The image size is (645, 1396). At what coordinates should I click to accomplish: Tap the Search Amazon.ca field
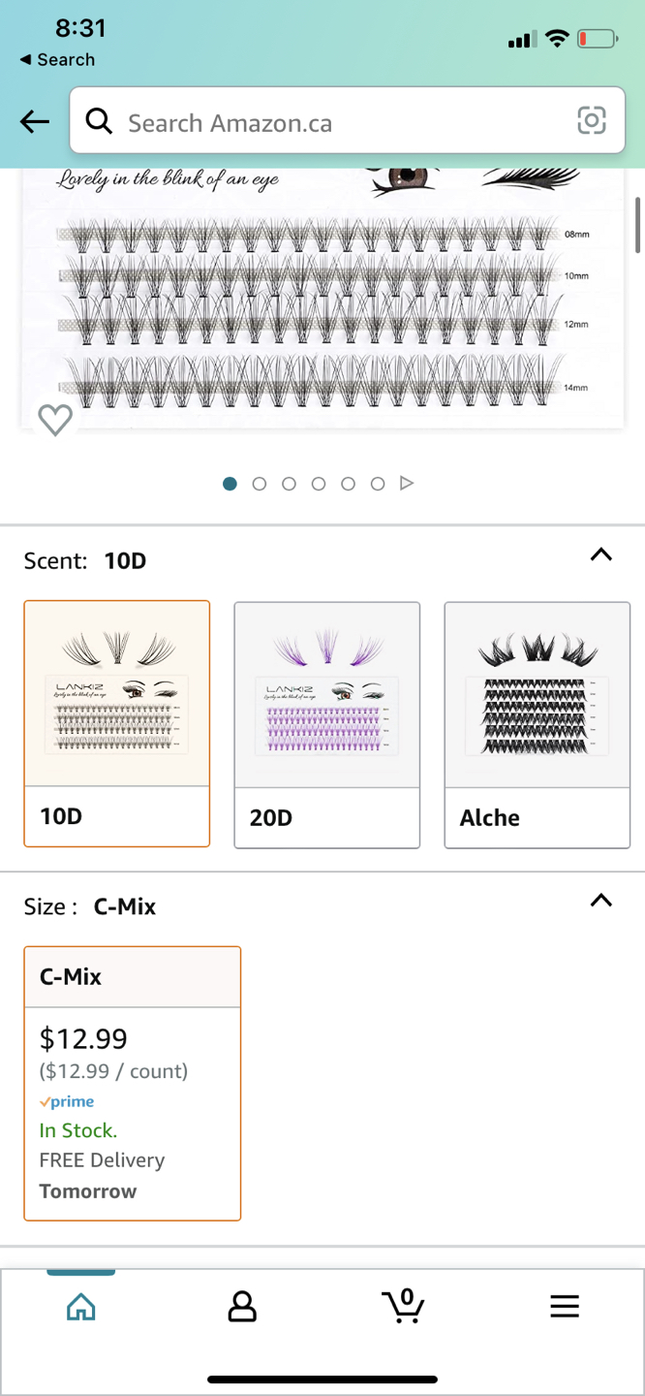pos(348,121)
